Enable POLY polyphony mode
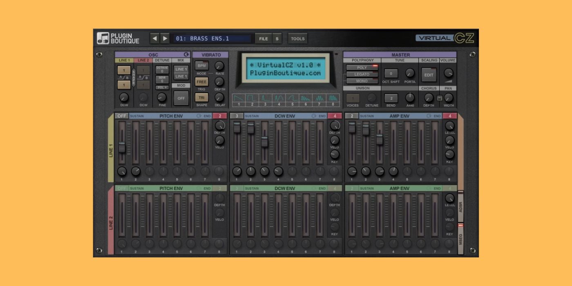The image size is (572, 286). click(362, 67)
